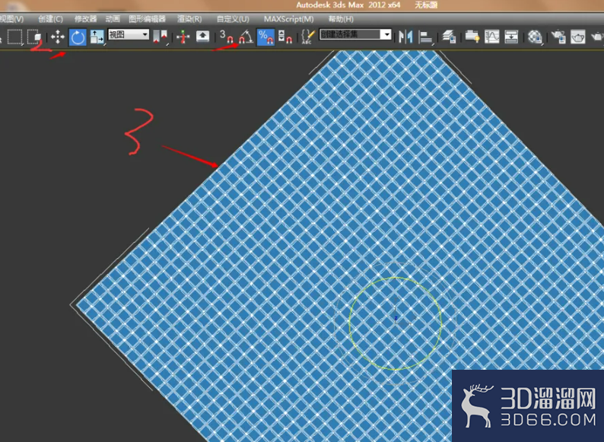Open the 创建(C) menu

click(50, 19)
